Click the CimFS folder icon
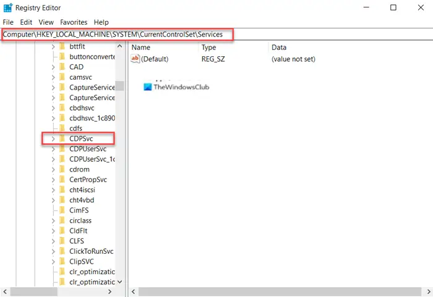This screenshot has width=433, height=297. click(x=62, y=210)
